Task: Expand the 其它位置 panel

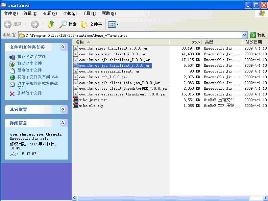Action: [x=63, y=109]
